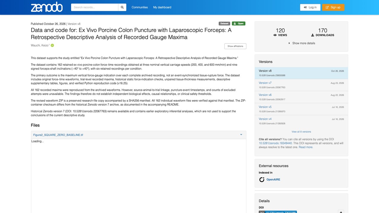Open the Communities menu item
Image resolution: width=379 pixels, height=213 pixels.
(140, 7)
